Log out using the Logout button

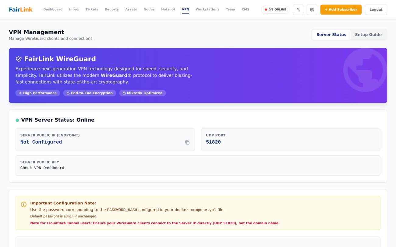(376, 10)
